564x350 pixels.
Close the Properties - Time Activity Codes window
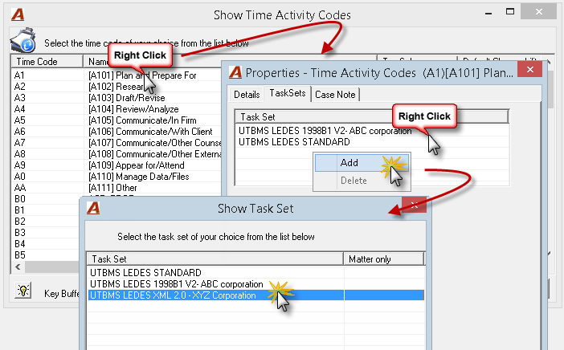point(529,69)
